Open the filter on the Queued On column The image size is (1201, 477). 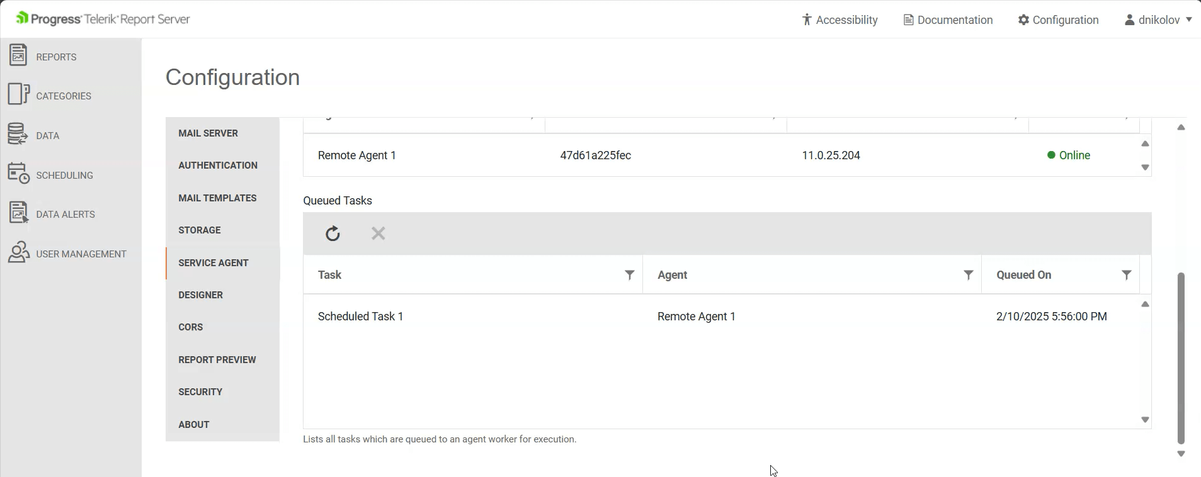tap(1127, 275)
